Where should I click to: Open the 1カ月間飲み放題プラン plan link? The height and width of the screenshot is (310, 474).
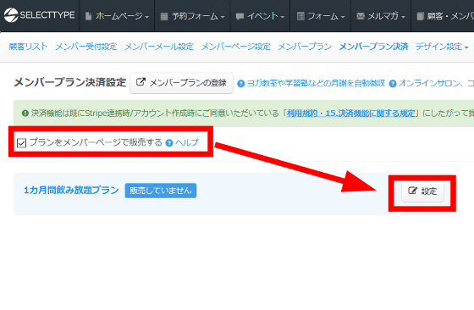click(71, 191)
